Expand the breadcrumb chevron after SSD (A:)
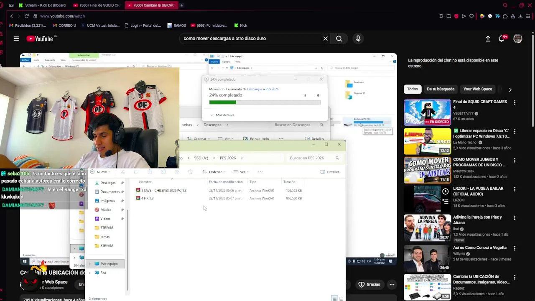Viewport: 535px width, 301px height. (214, 158)
